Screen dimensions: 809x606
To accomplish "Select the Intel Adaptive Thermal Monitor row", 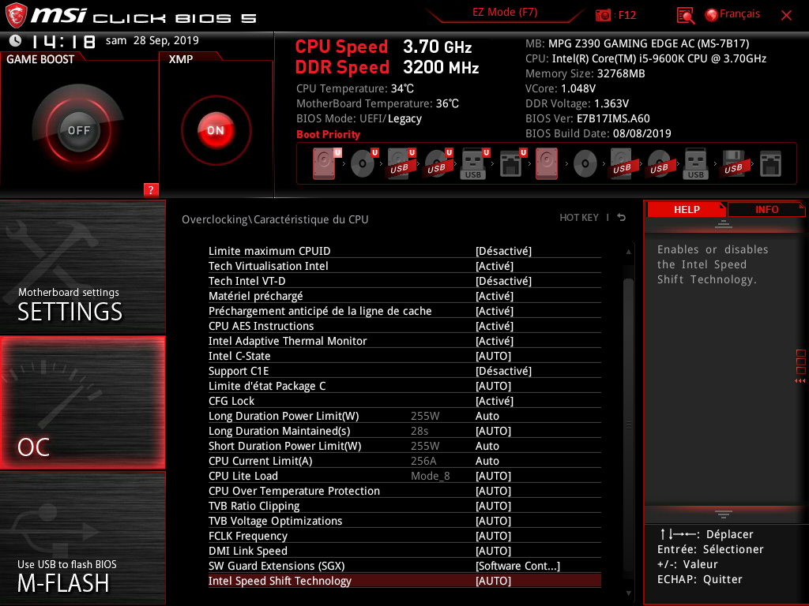I will (404, 341).
